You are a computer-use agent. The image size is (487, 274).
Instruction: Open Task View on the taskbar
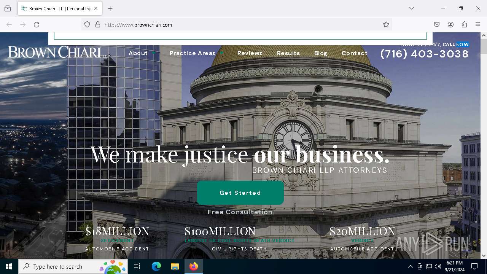click(137, 266)
